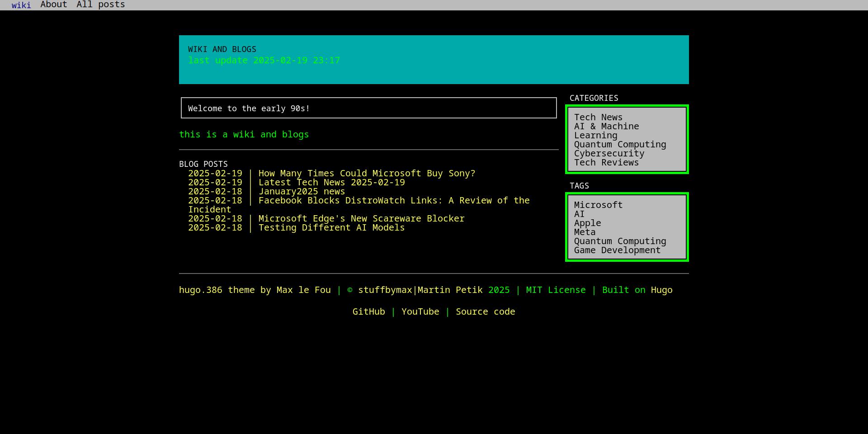Select the Cybersecurity category
Image resolution: width=868 pixels, height=434 pixels.
click(609, 153)
